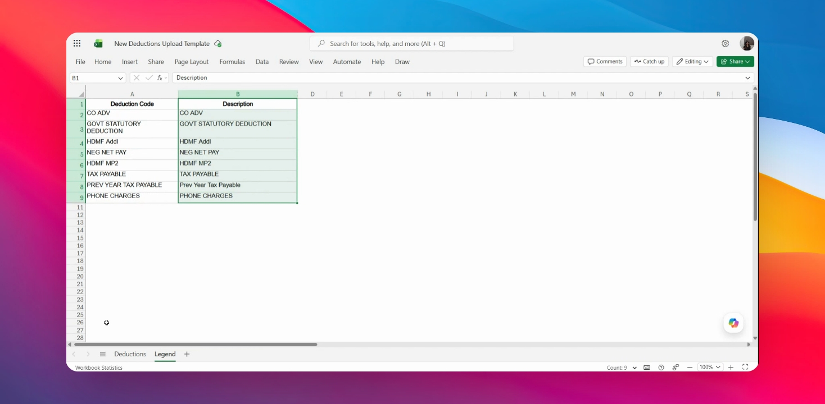Expand the Name Box dropdown arrow
825x404 pixels.
pos(120,78)
